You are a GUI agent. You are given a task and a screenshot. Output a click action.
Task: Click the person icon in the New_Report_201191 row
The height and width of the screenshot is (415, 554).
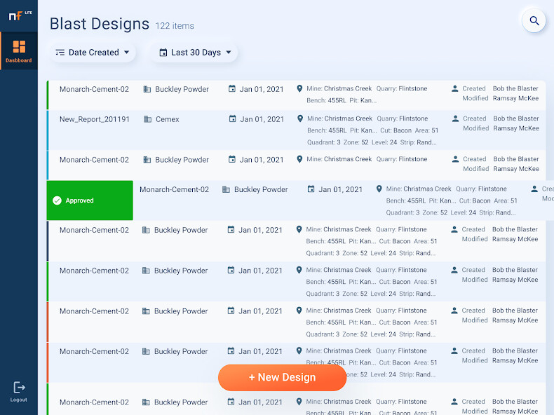(455, 118)
